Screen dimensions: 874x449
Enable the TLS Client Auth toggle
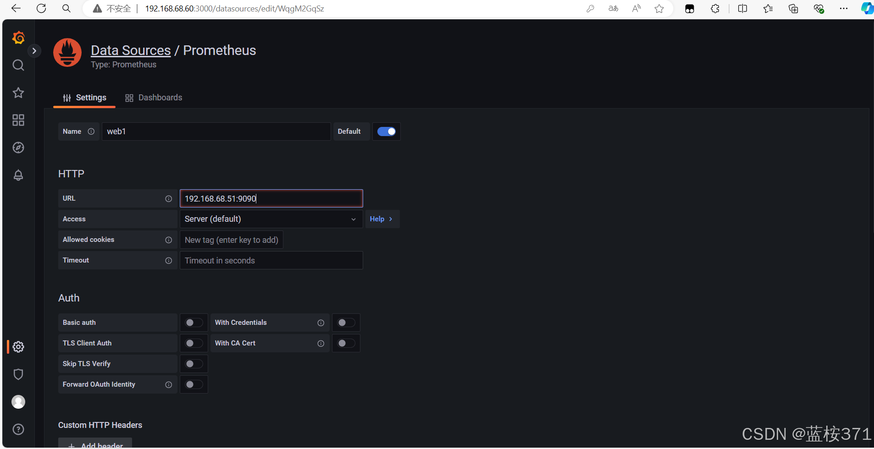194,343
